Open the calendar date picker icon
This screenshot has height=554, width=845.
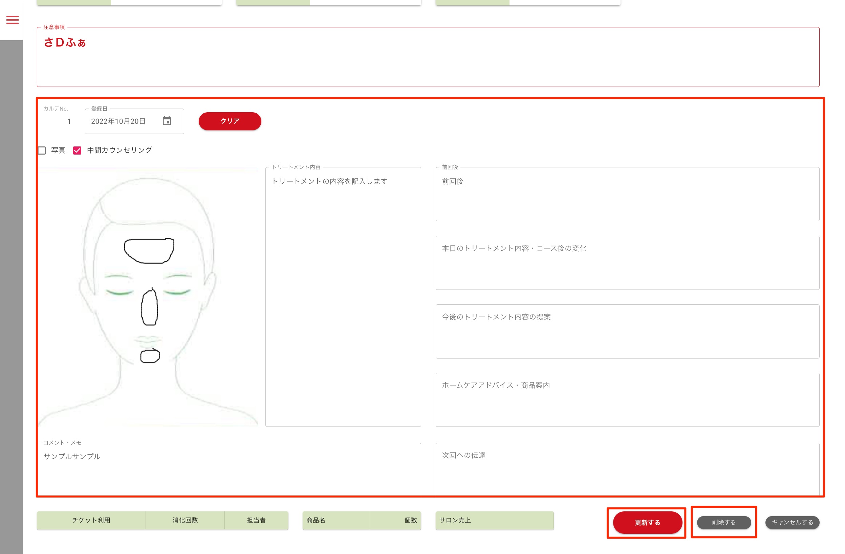[x=167, y=121]
